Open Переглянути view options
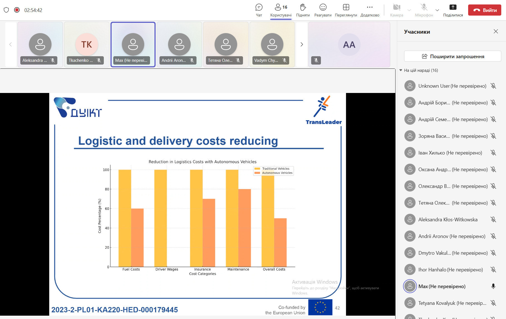 [x=346, y=10]
